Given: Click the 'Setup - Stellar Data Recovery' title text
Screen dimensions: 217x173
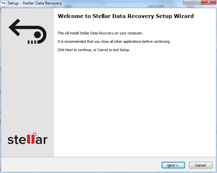Looking at the screenshot, I should [x=35, y=3].
